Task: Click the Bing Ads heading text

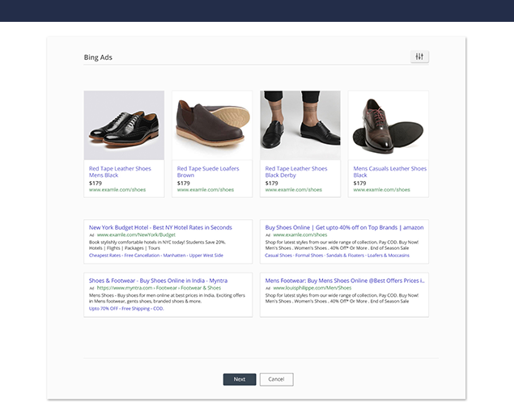Action: coord(98,57)
